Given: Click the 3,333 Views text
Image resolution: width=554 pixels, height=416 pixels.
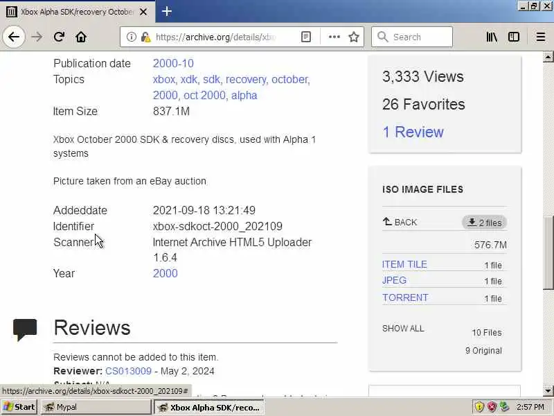Looking at the screenshot, I should pyautogui.click(x=423, y=76).
